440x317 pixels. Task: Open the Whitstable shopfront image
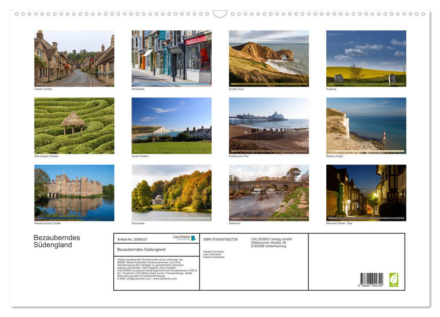pyautogui.click(x=171, y=58)
